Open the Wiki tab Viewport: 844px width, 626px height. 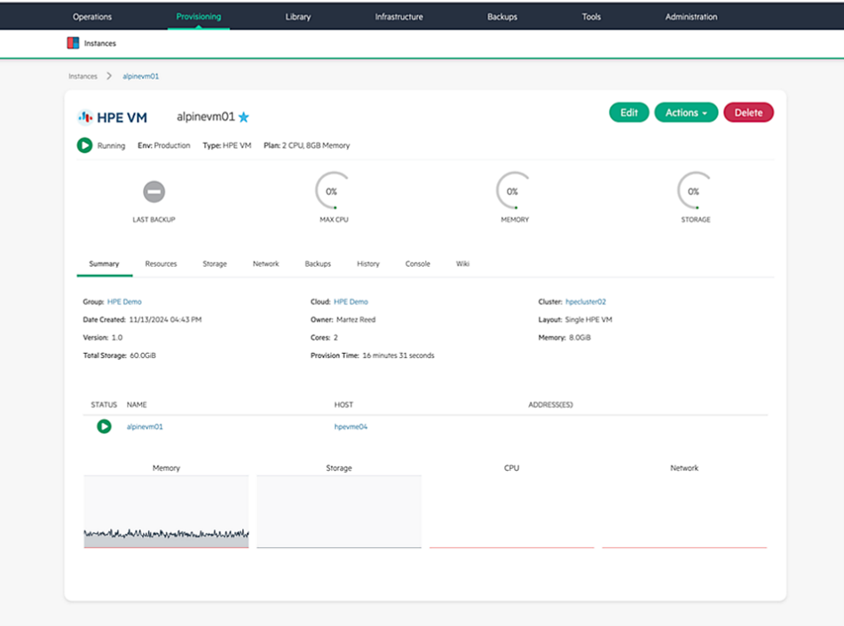click(463, 264)
